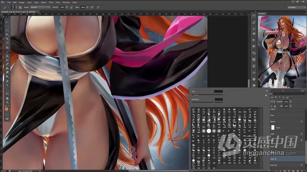
Task: Open layer Fill dropdown arrow
Action: [291, 106]
